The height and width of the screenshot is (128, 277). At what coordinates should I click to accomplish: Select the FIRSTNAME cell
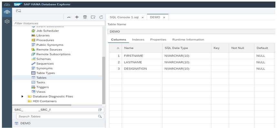(x=142, y=56)
